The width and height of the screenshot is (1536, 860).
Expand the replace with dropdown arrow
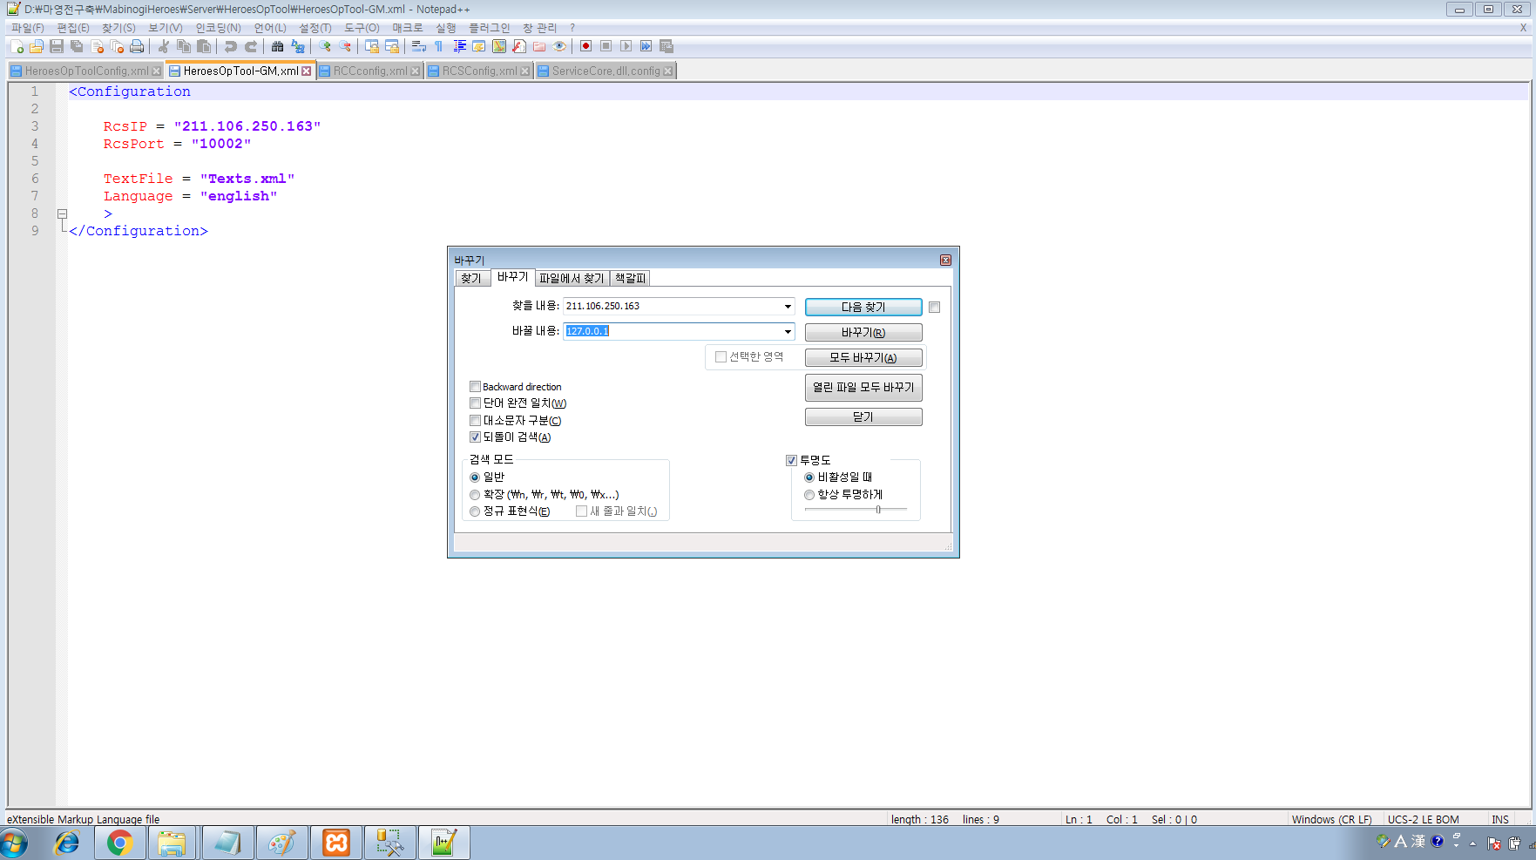coord(788,331)
